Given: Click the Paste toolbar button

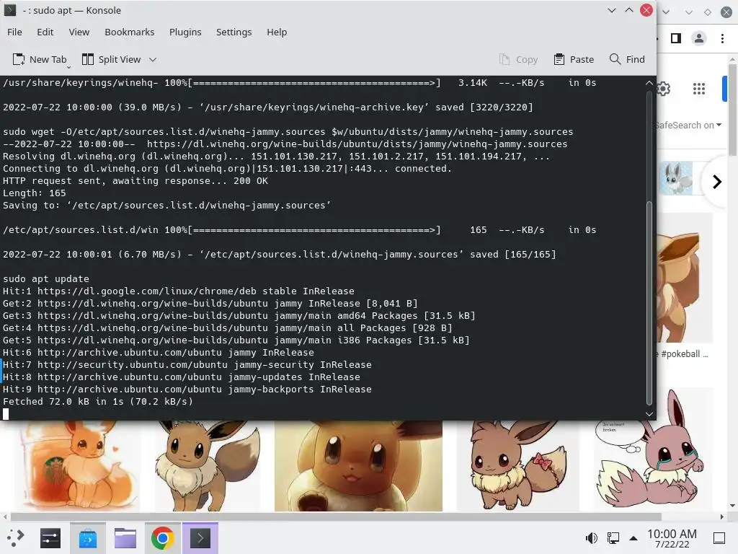Looking at the screenshot, I should pos(574,59).
